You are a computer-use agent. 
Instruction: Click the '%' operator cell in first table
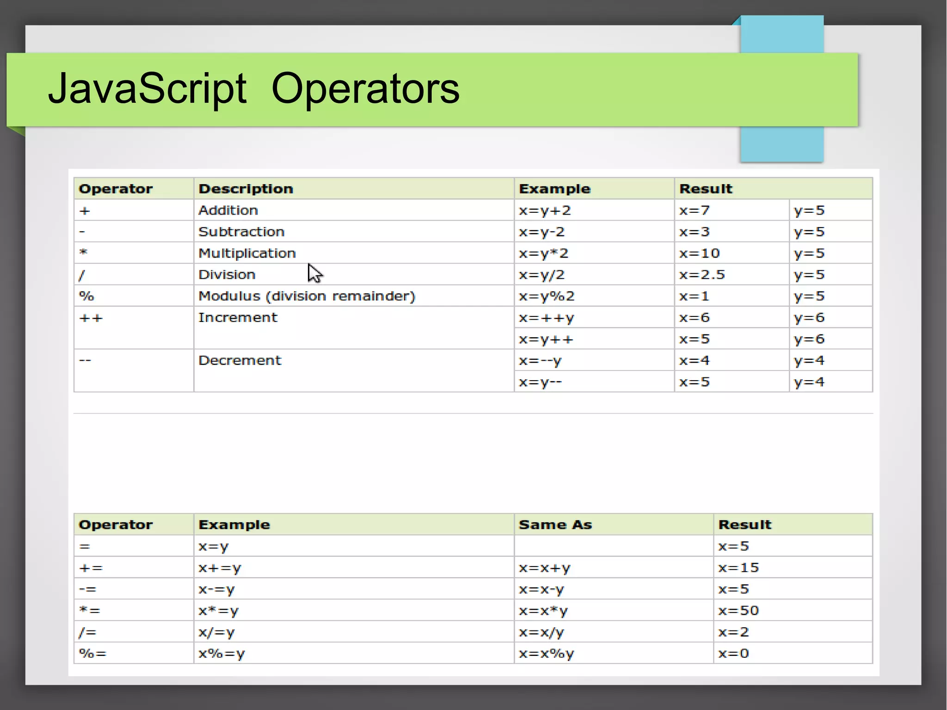134,296
